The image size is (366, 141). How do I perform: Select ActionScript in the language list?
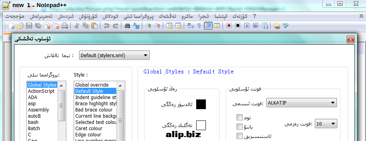pos(41,91)
